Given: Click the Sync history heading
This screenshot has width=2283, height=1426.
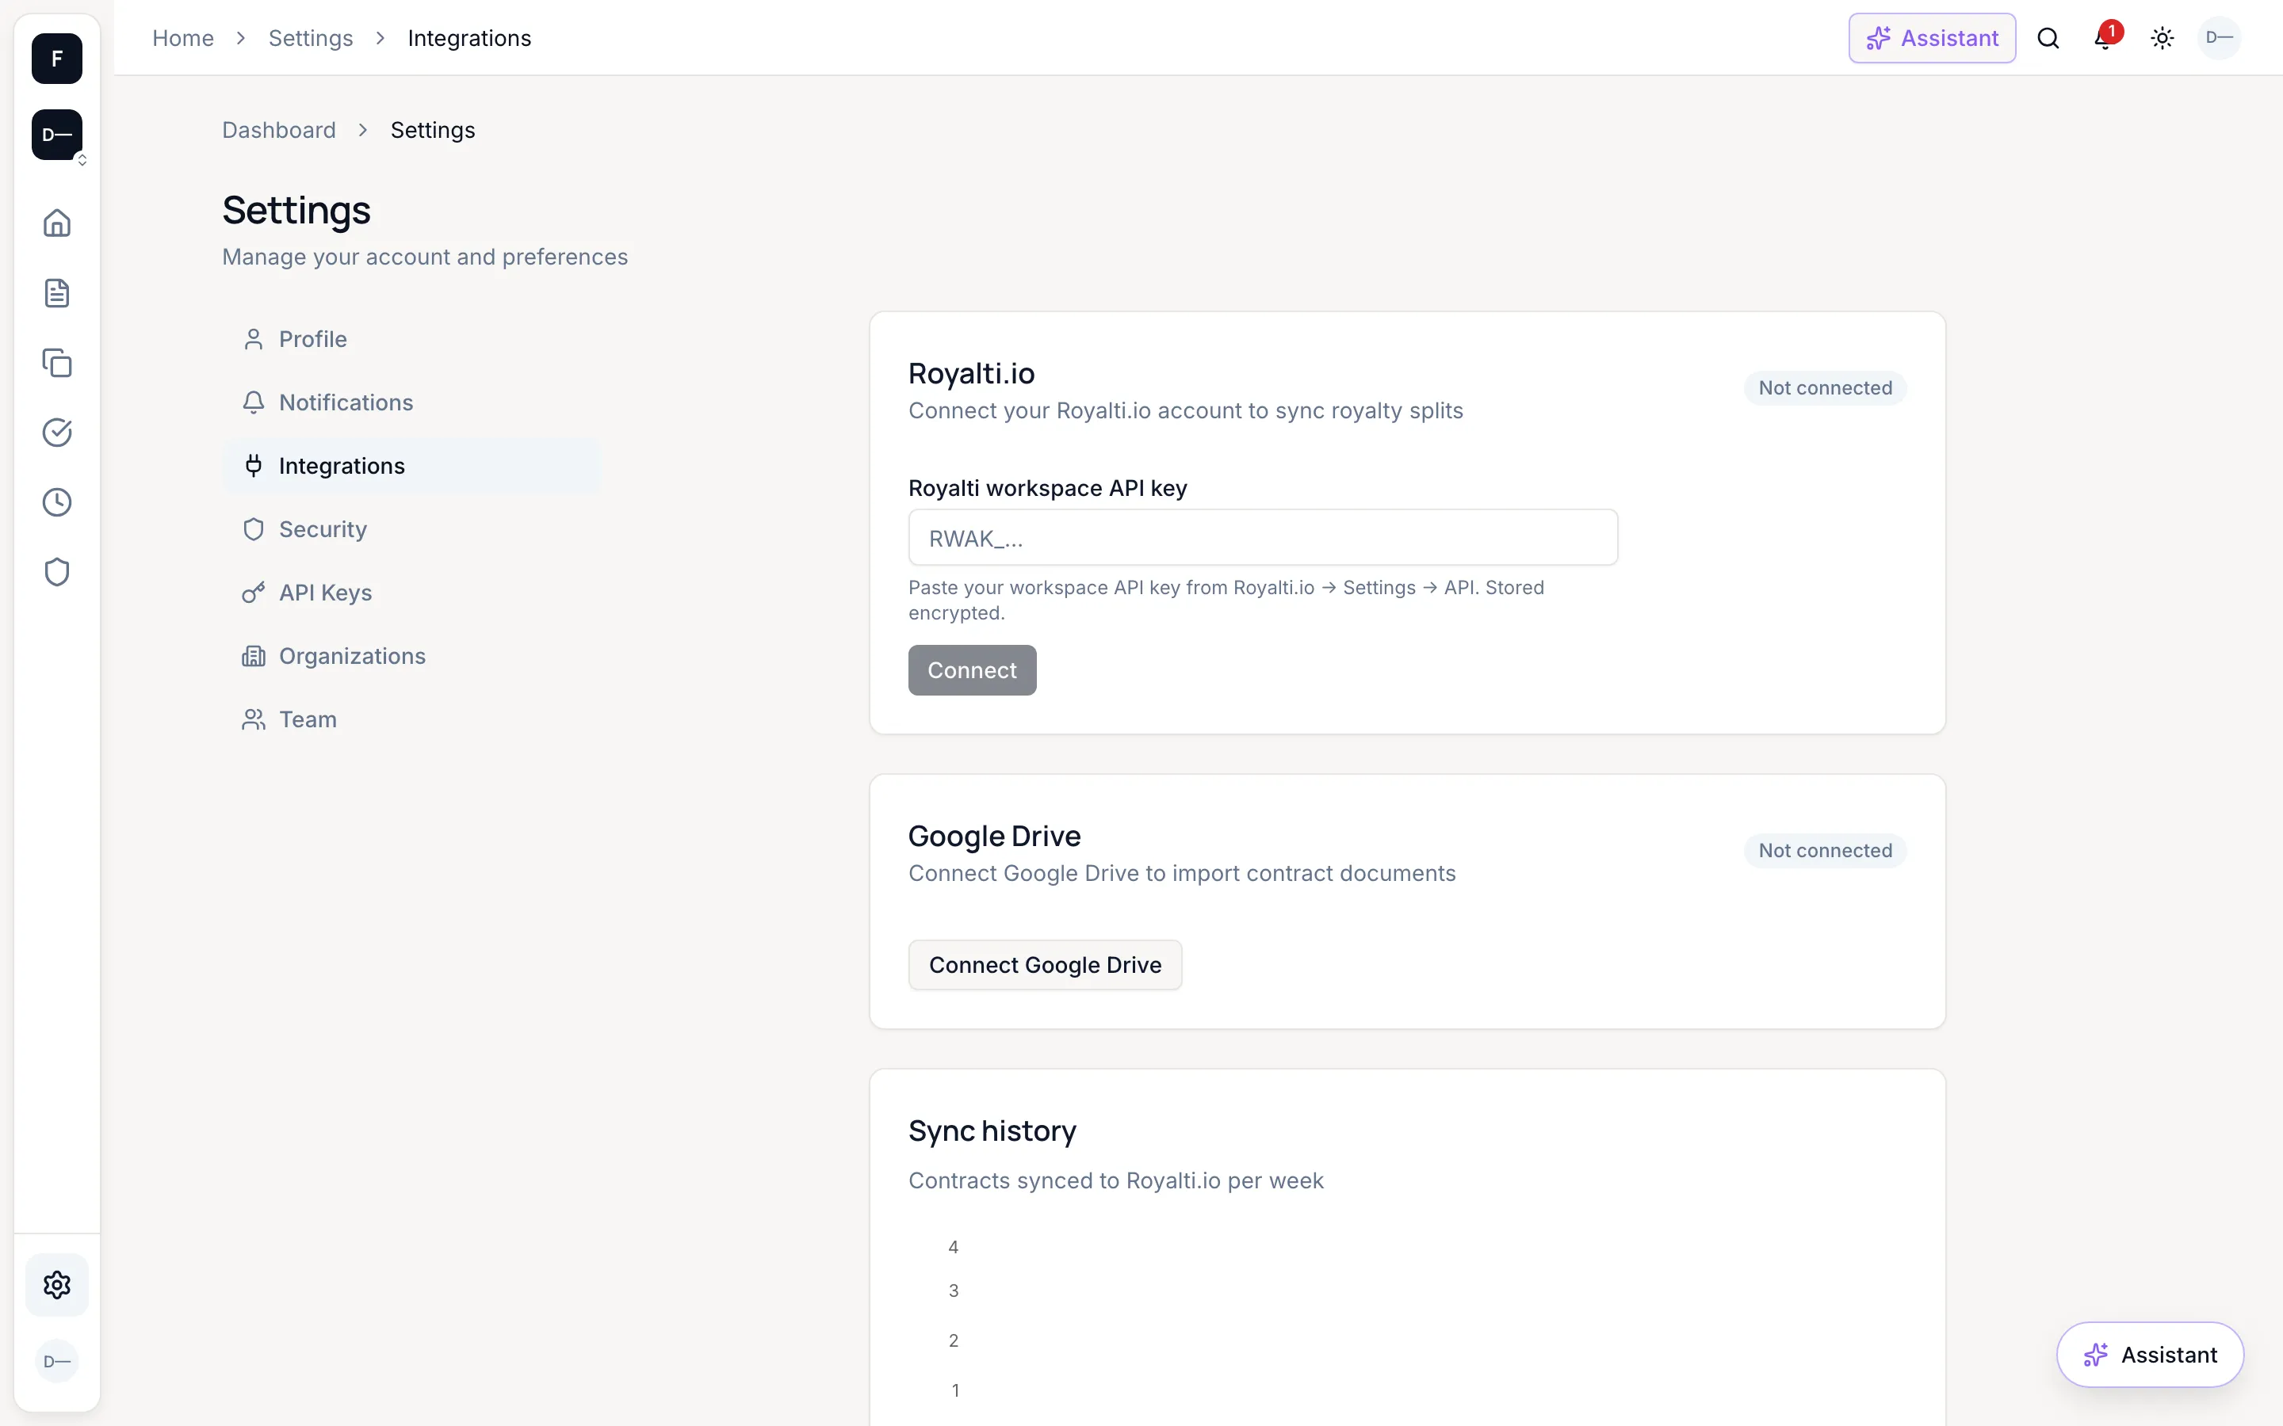Looking at the screenshot, I should click(992, 1131).
